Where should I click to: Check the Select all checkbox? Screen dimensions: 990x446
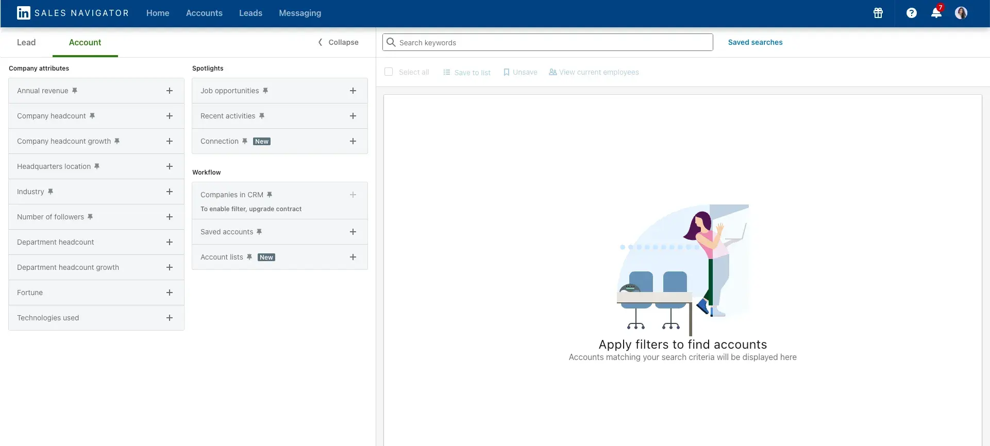(x=389, y=72)
